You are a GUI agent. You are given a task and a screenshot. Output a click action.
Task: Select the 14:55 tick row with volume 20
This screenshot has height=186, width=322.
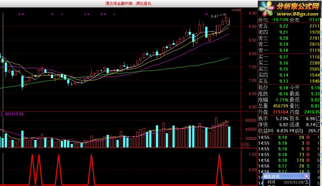(289, 138)
